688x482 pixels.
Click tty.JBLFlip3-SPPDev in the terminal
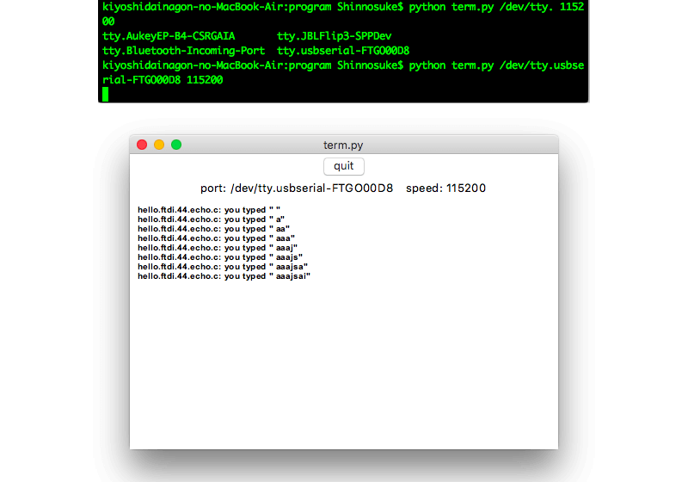click(x=335, y=36)
